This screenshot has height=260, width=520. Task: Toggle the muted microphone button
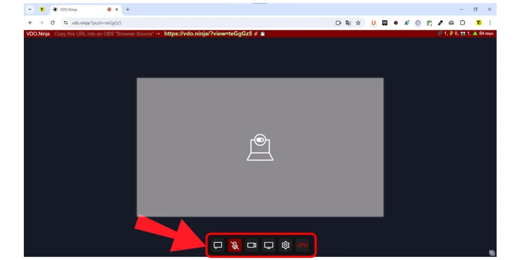pos(235,245)
